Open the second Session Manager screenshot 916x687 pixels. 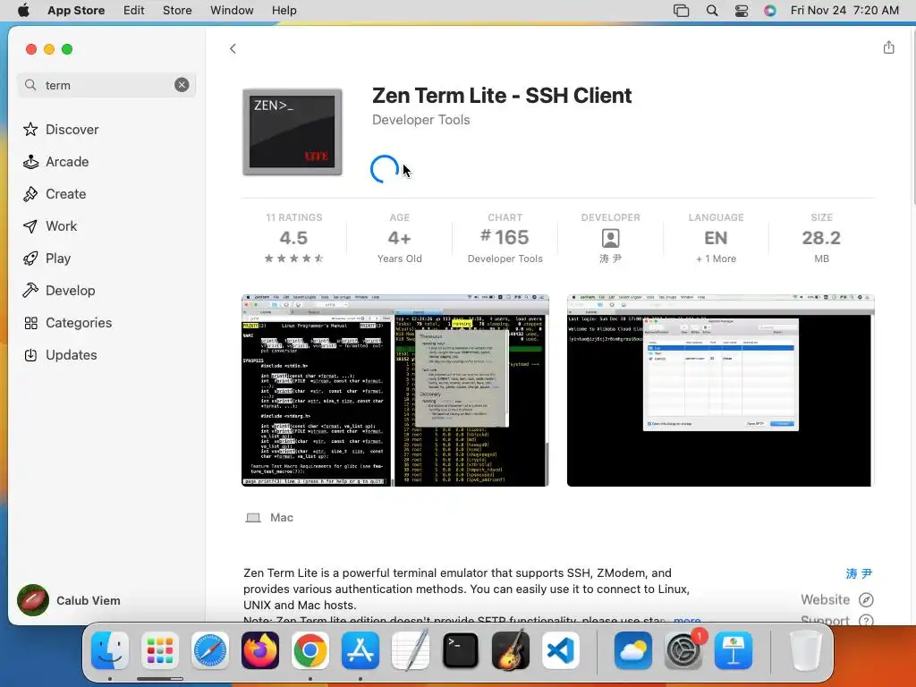(720, 390)
